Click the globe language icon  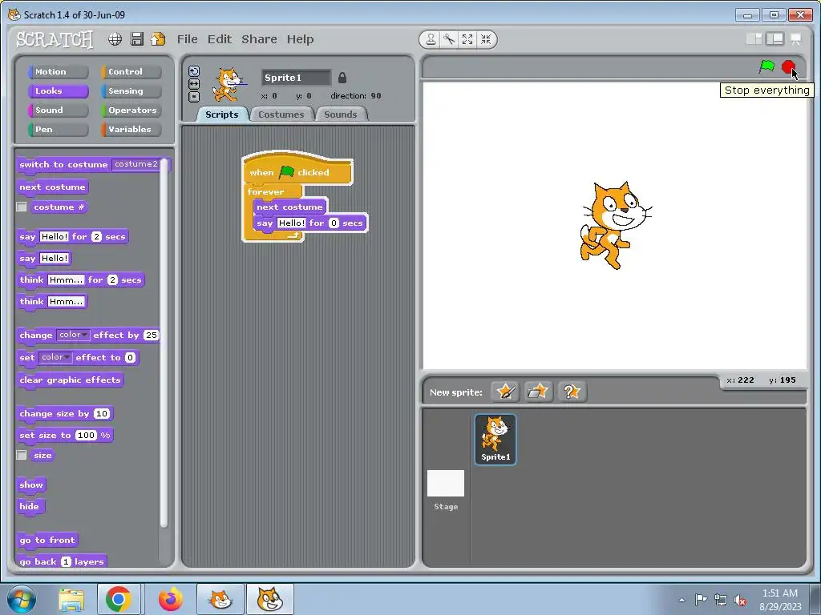pos(115,39)
